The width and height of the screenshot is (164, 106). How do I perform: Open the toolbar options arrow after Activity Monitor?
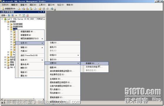click(x=55, y=10)
